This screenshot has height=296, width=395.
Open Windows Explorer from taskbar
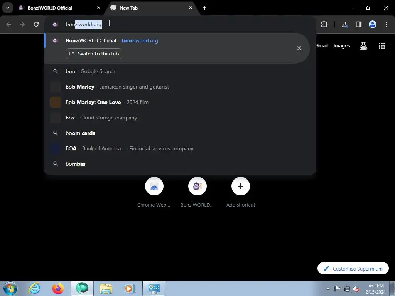point(106,288)
